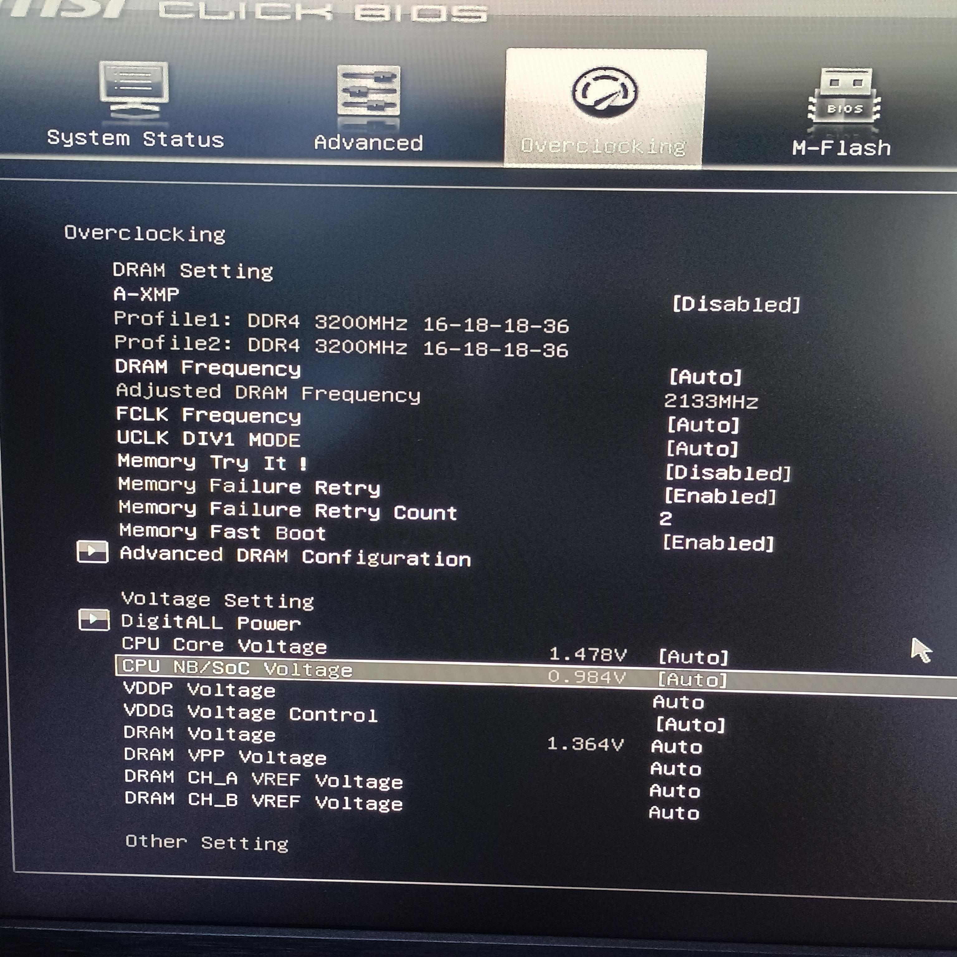Click DRAM Voltage Auto input field
This screenshot has height=957, width=957.
(x=677, y=746)
